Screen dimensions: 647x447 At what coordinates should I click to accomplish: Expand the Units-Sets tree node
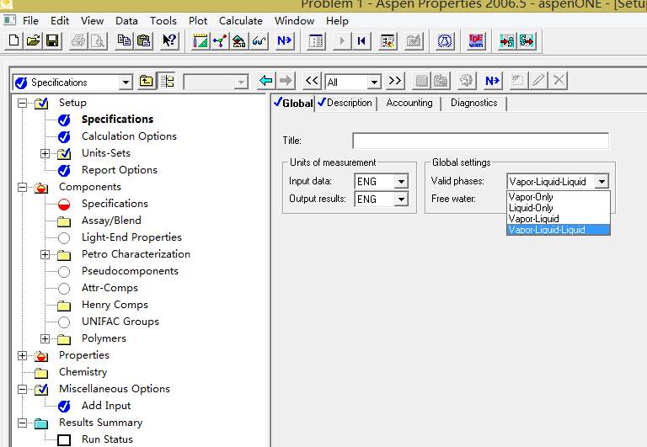[45, 153]
